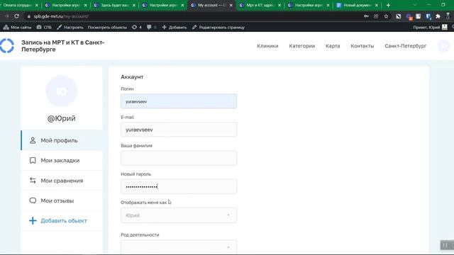Select 'Мой профиль' in the sidebar

(62, 140)
